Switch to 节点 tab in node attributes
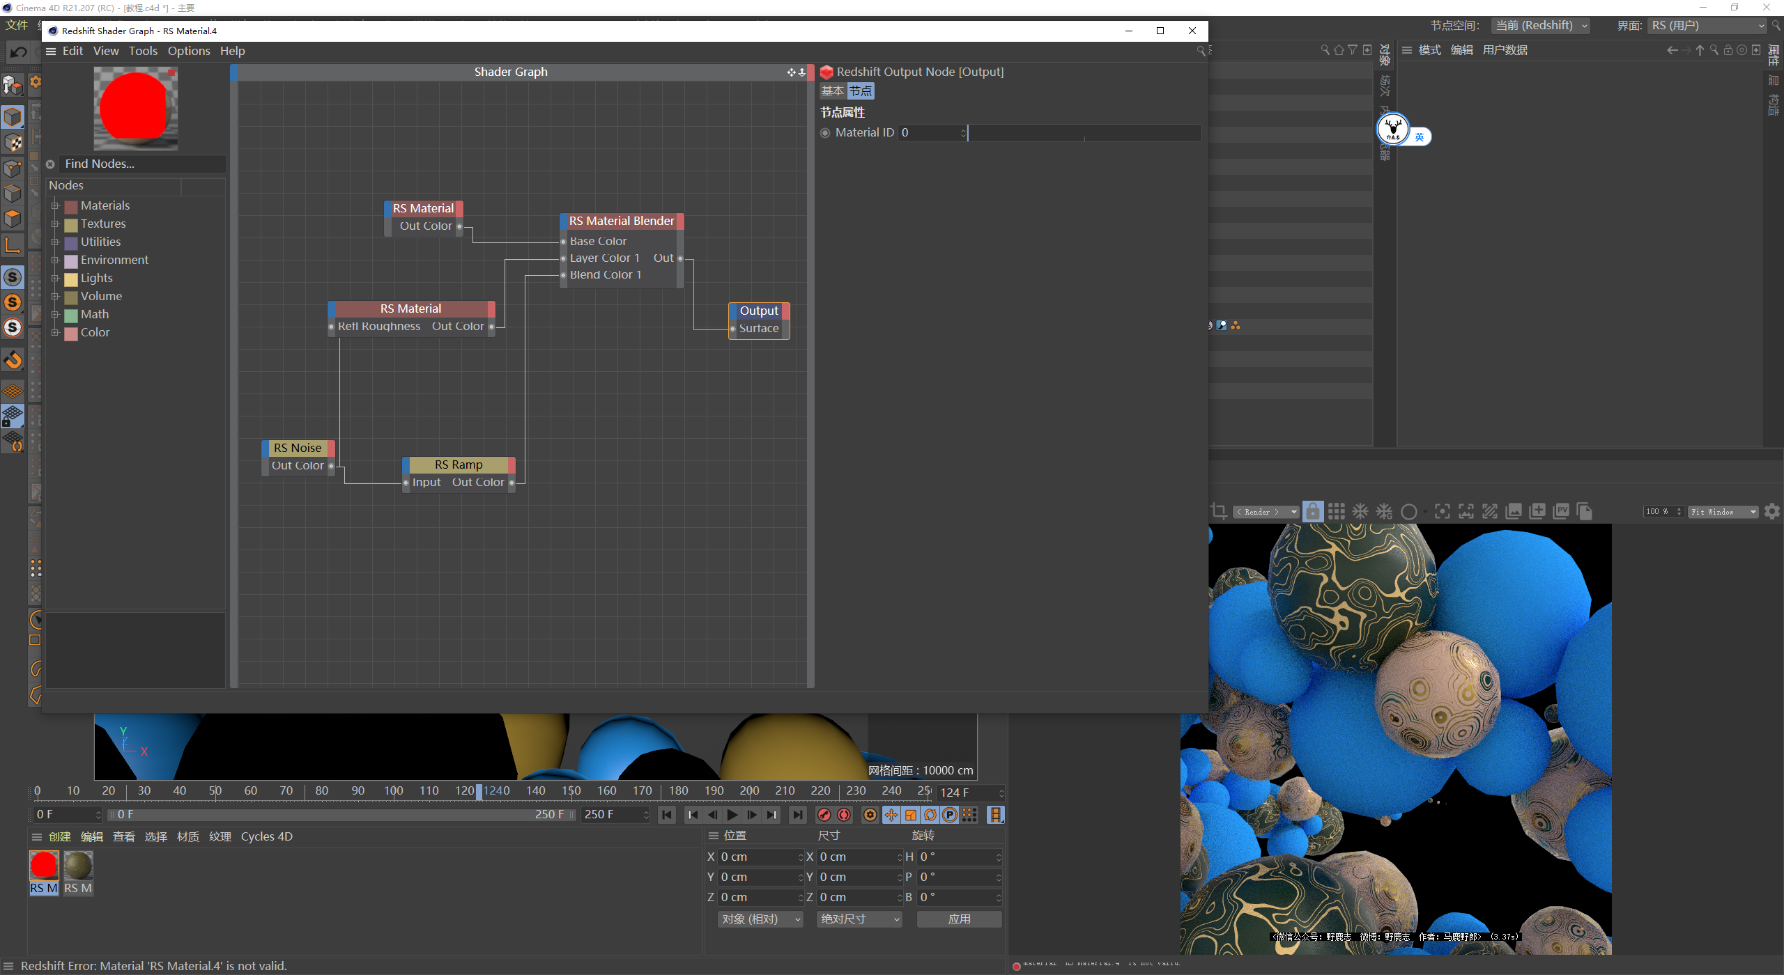 (861, 91)
